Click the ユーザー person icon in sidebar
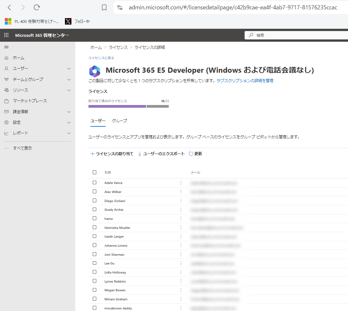Screen dimensions: 348x311 [x=6, y=69]
